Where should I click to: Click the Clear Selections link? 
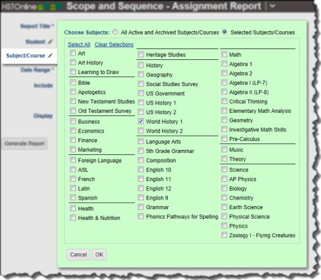click(114, 45)
